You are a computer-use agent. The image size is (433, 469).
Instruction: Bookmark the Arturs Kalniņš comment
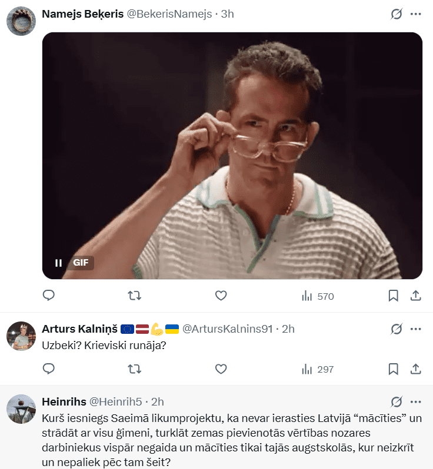coord(394,369)
